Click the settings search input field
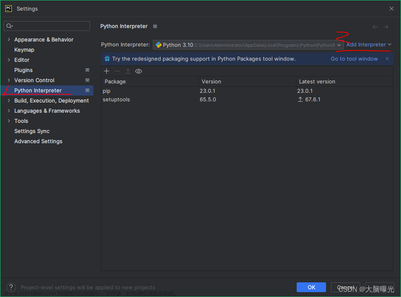Viewport: 401px width, 297px height. [47, 26]
